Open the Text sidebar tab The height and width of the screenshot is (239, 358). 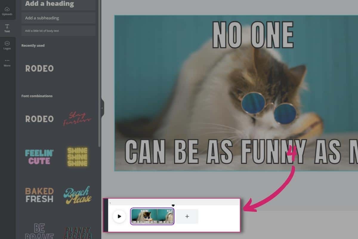pos(7,28)
